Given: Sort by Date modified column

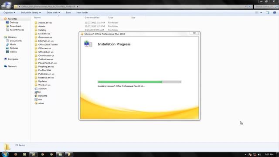Looking at the screenshot, I should point(92,17).
